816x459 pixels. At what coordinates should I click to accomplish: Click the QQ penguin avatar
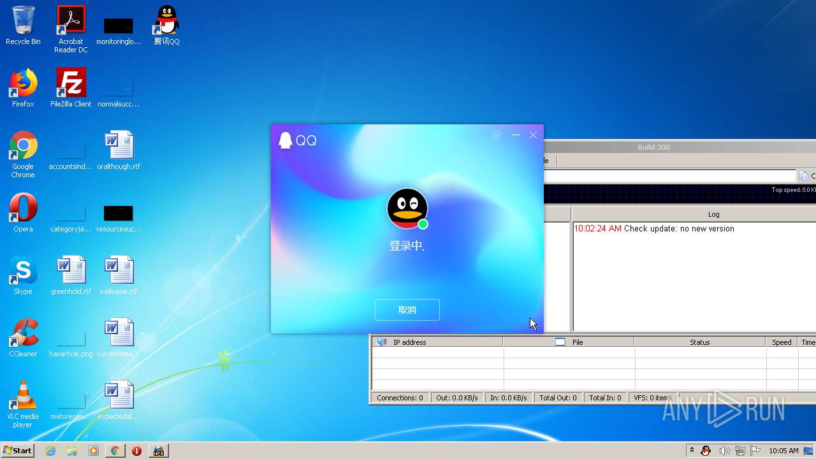[407, 208]
